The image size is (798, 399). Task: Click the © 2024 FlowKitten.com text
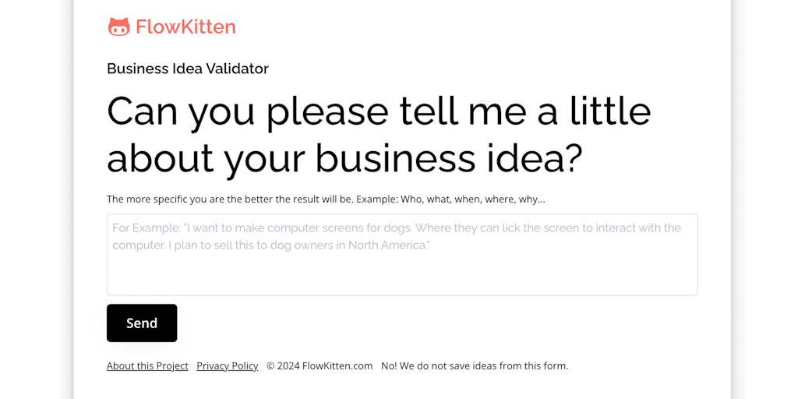(320, 365)
